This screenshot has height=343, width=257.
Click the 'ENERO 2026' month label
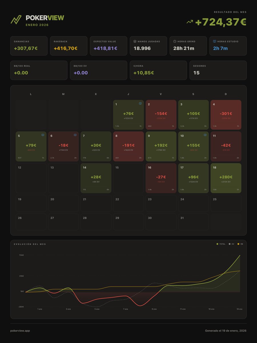pyautogui.click(x=37, y=25)
